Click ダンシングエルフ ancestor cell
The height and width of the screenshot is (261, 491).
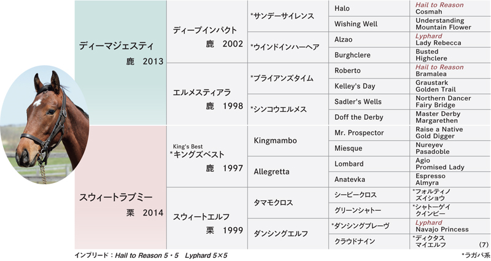(x=288, y=234)
